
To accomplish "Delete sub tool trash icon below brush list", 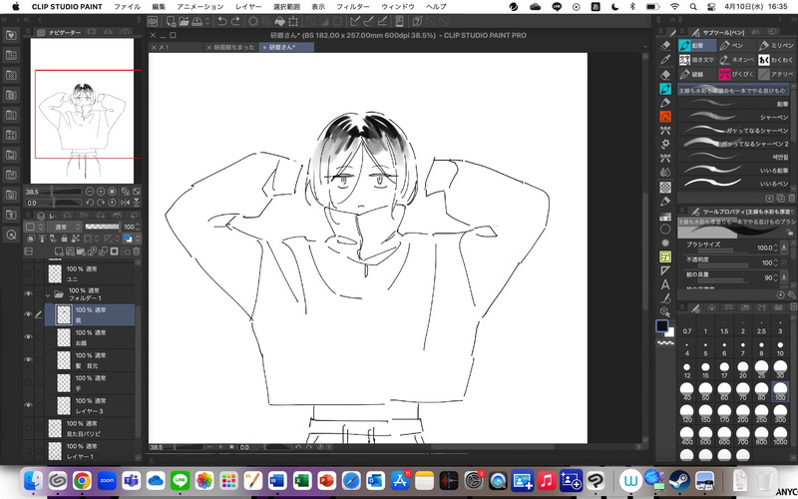I will click(x=792, y=198).
